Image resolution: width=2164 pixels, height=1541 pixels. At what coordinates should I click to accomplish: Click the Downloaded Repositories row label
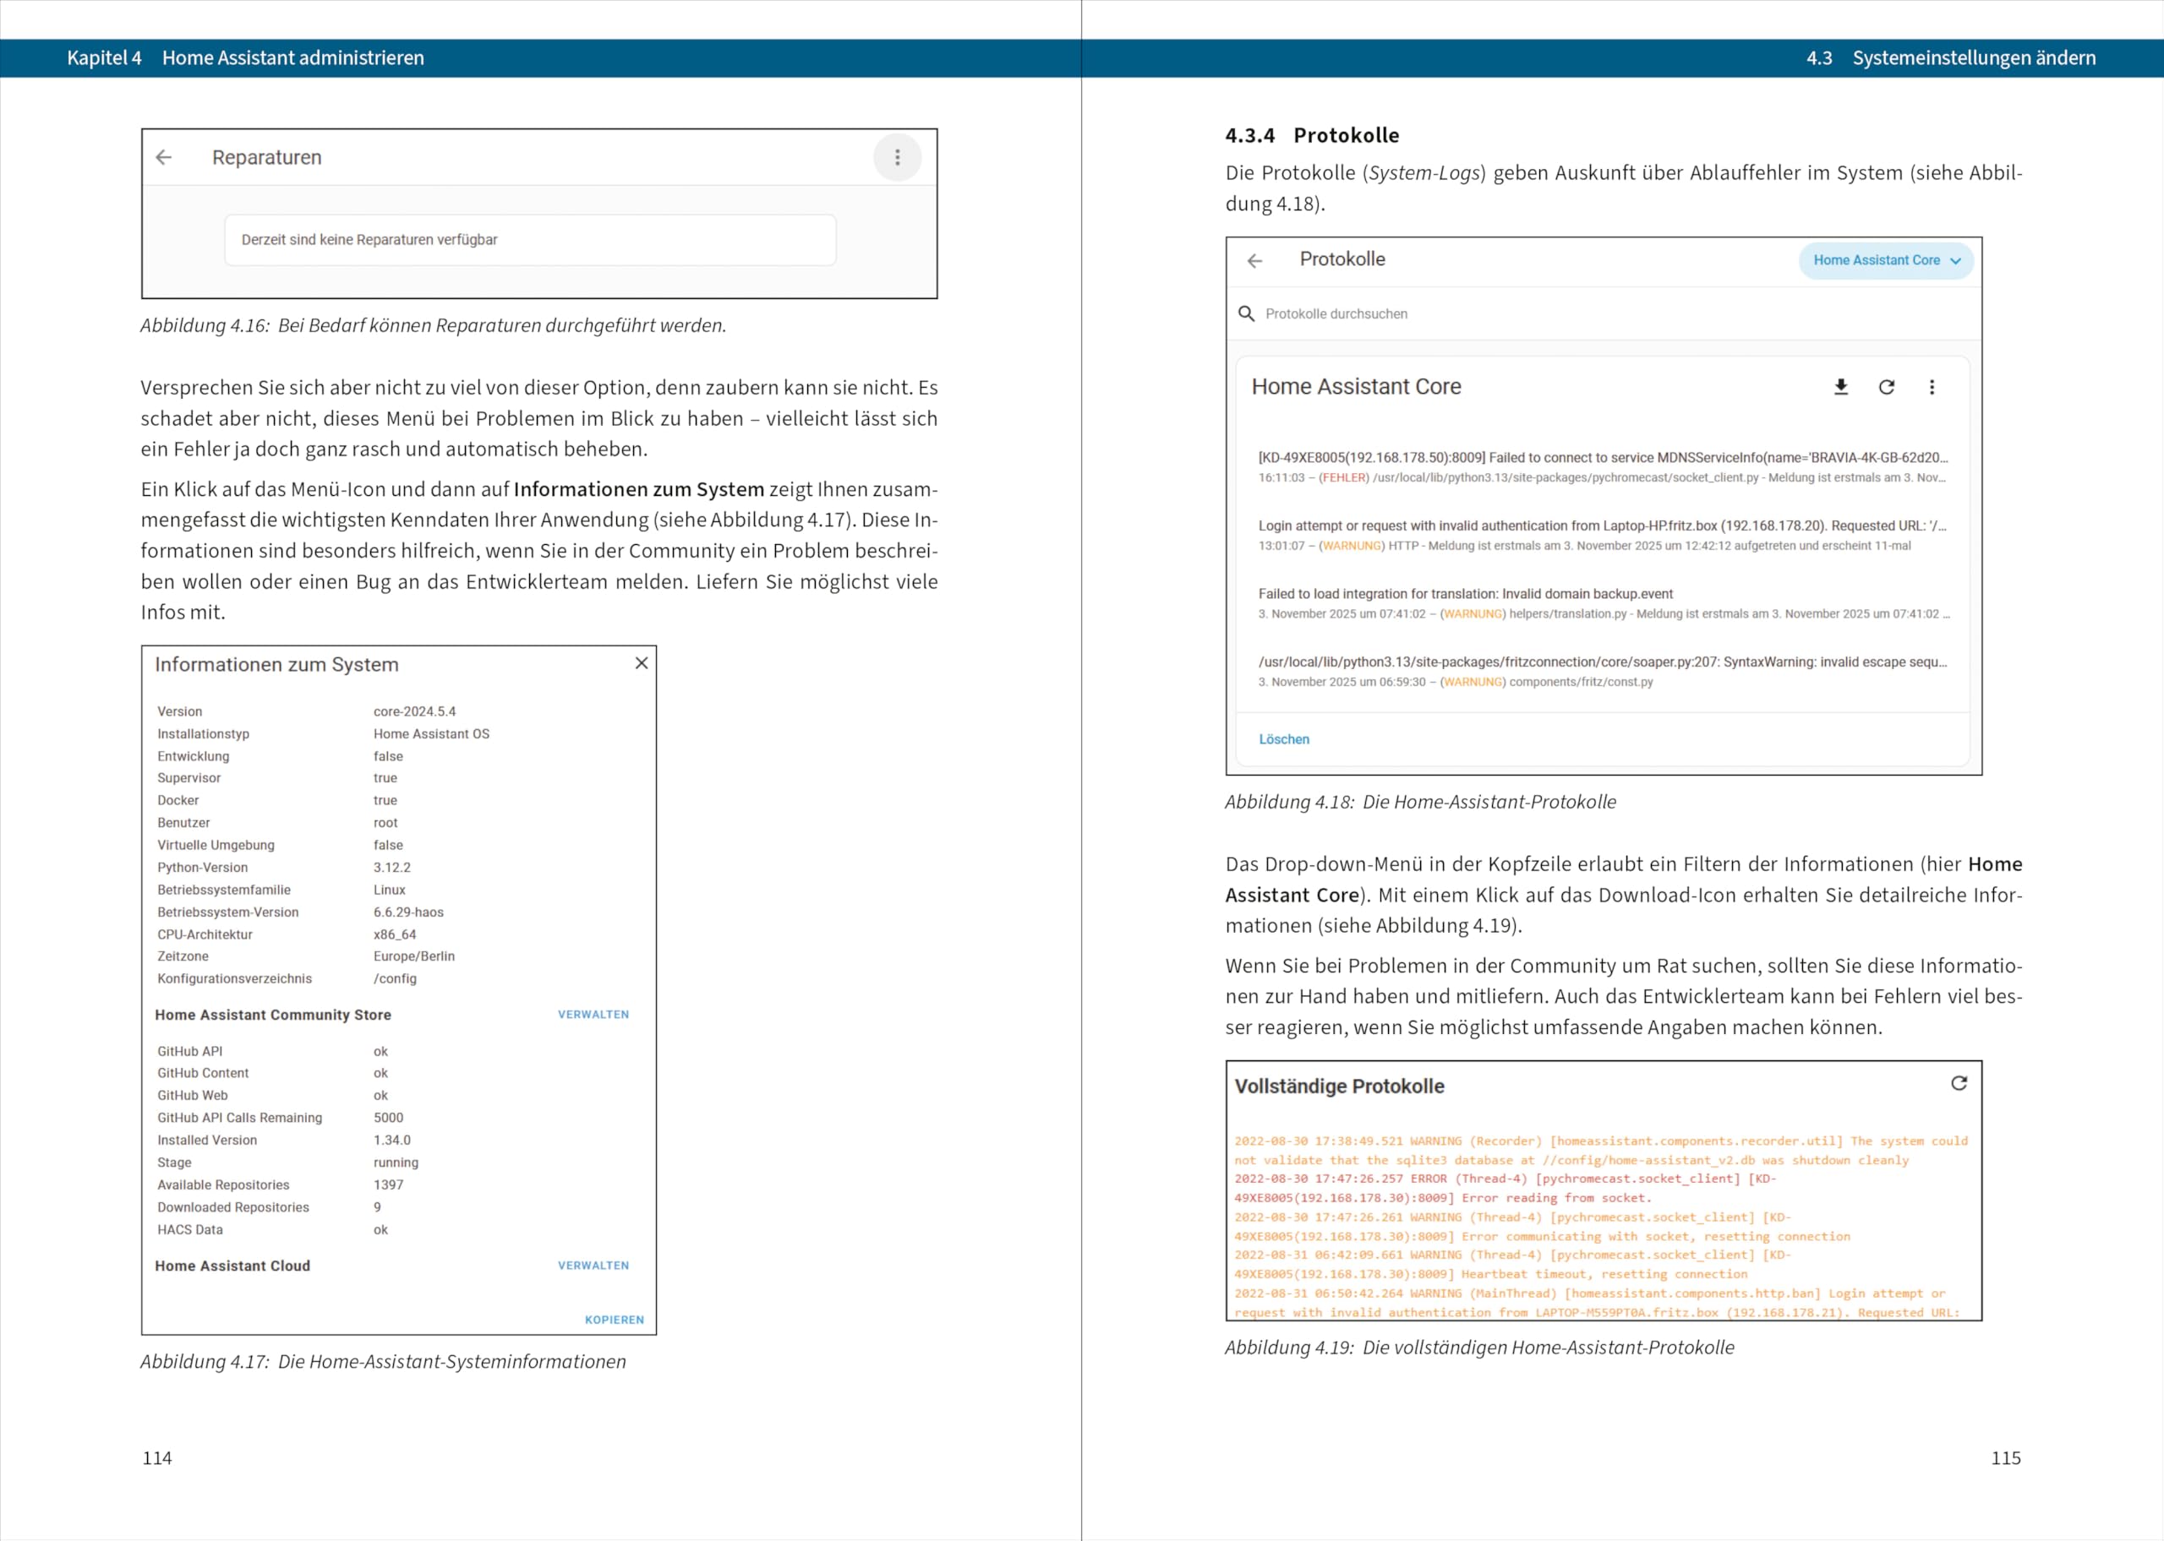click(233, 1207)
